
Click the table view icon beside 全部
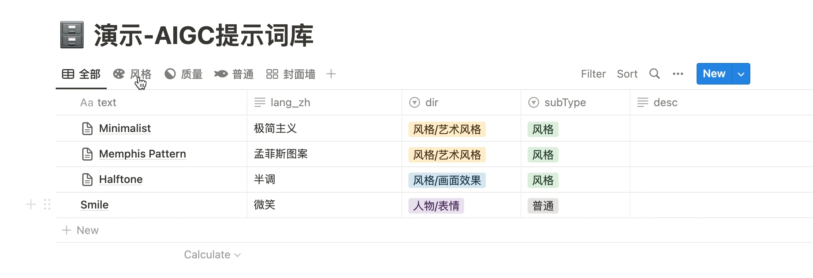[68, 74]
